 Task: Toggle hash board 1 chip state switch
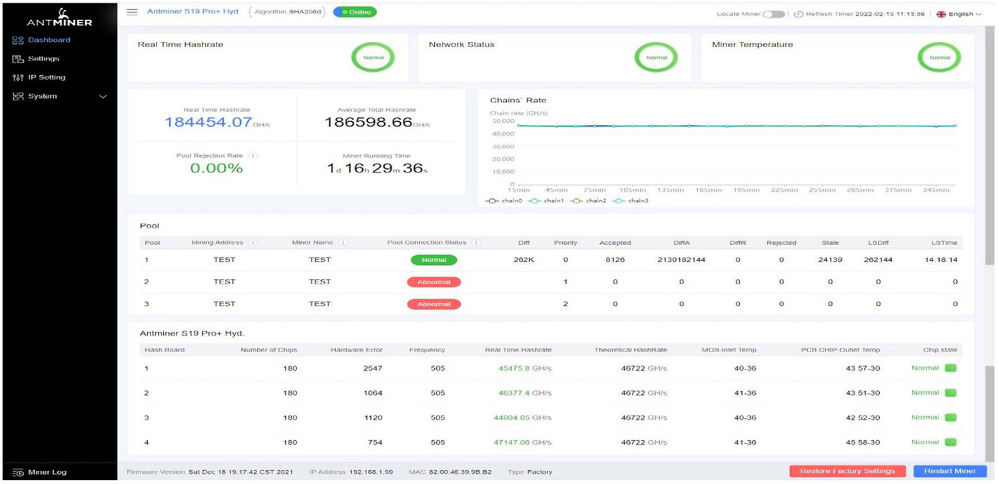(951, 367)
